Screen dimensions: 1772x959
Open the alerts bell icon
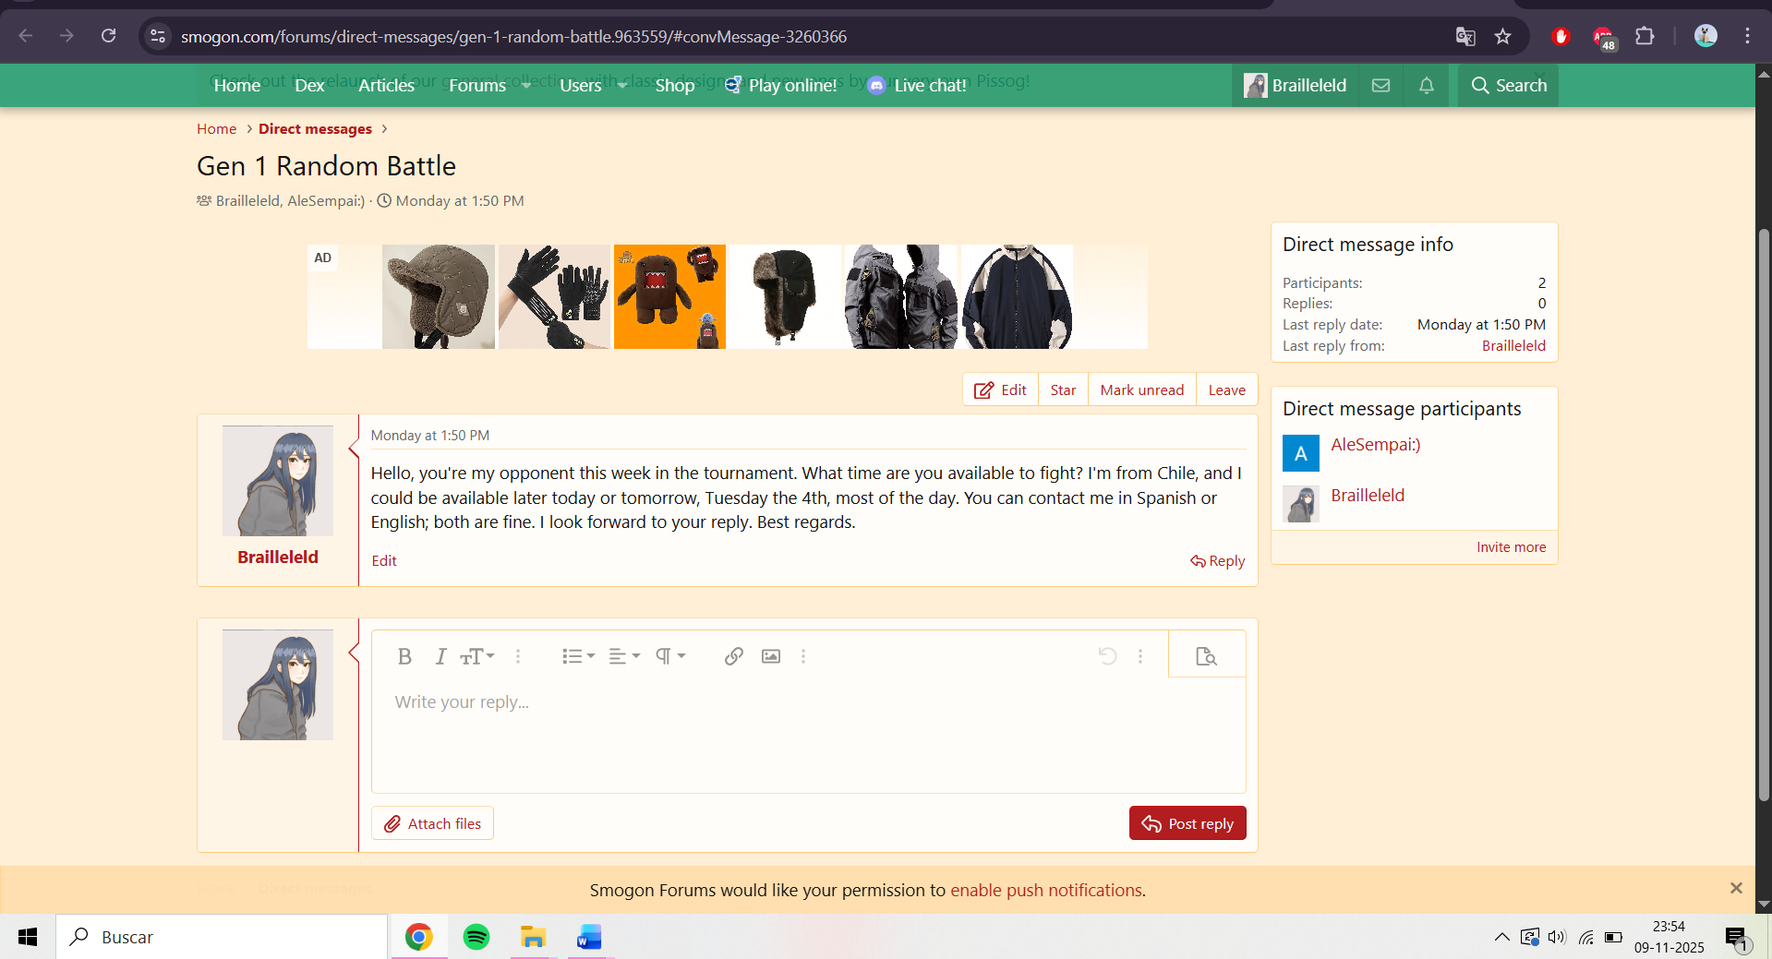(1427, 85)
